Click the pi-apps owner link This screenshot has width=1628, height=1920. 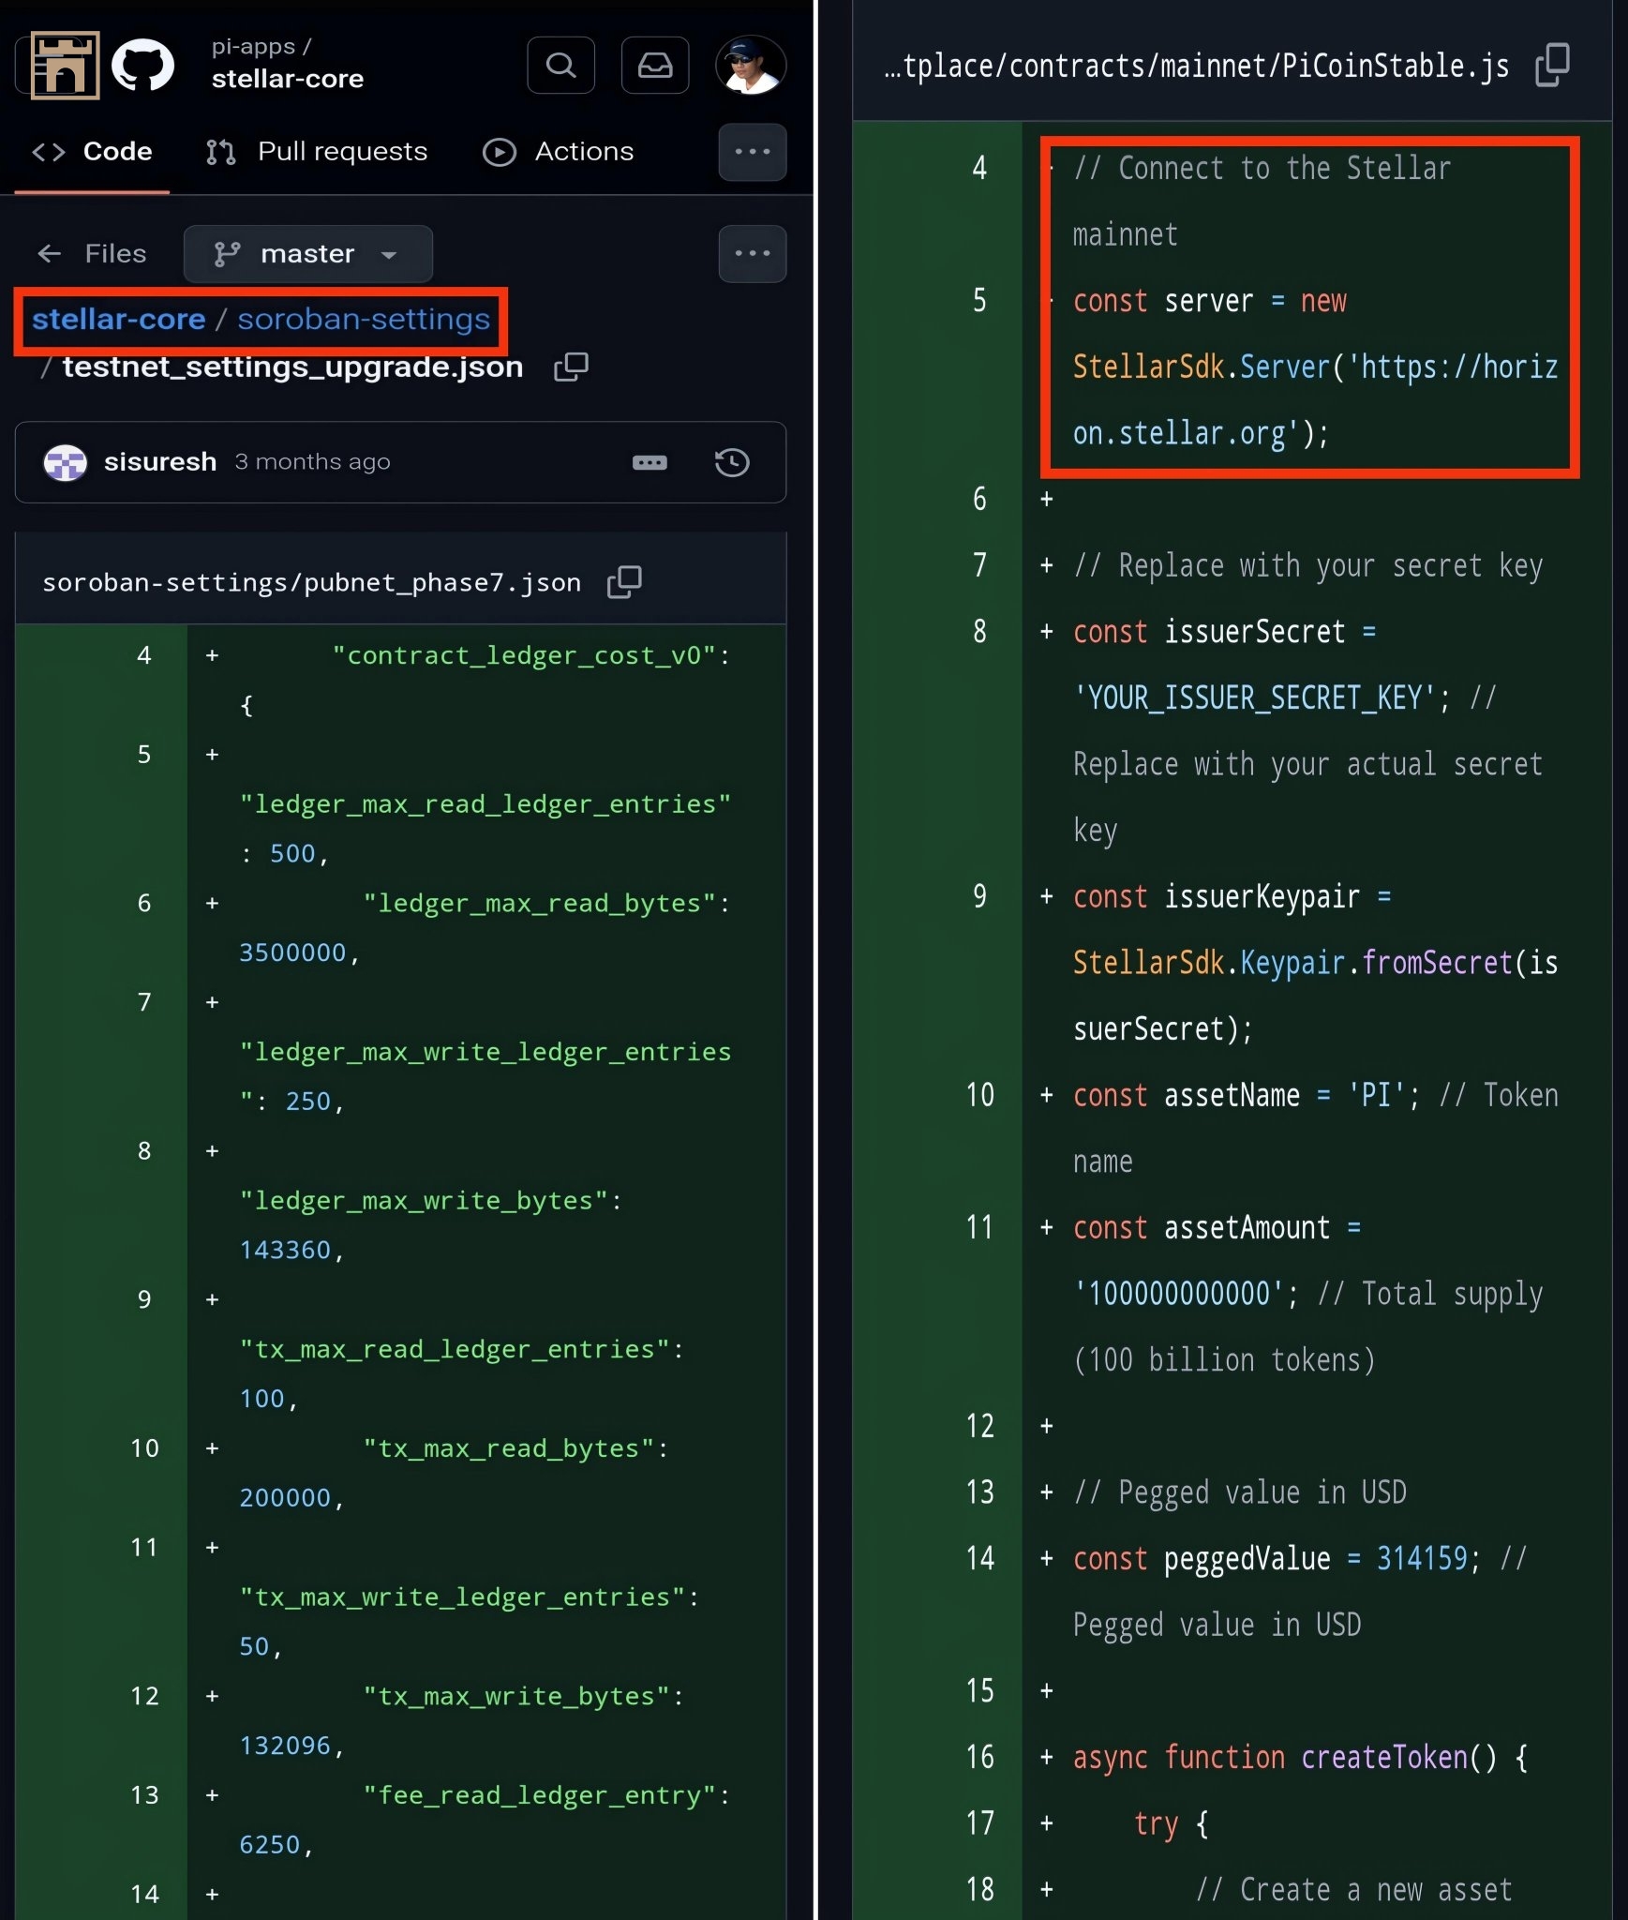[x=253, y=47]
